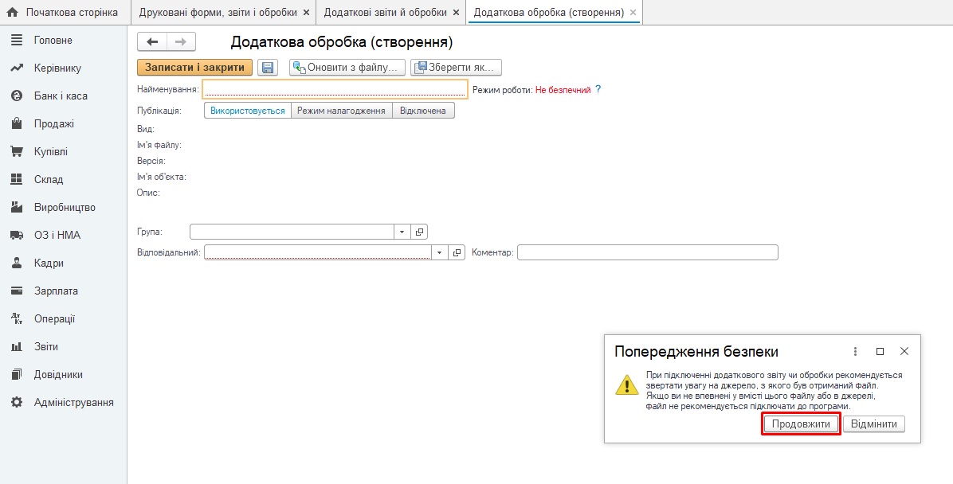Viewport: 953px width, 484px height.
Task: Set publication to Відключена
Action: click(424, 111)
